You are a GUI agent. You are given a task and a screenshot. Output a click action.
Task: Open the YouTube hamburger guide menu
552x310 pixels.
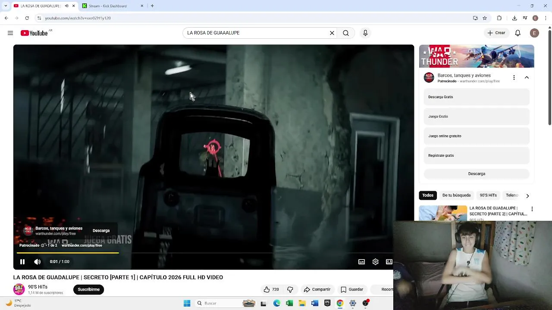point(10,33)
